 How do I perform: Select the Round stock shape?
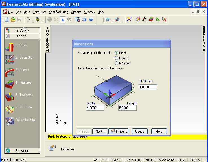click(116, 58)
